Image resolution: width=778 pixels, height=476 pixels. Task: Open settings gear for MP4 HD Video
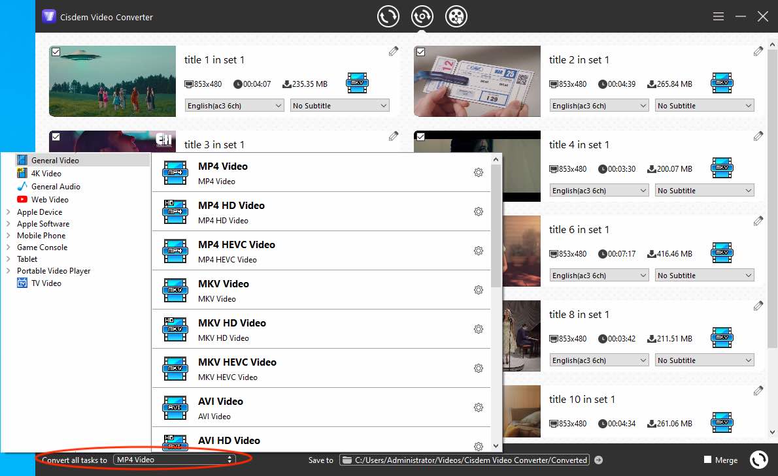tap(479, 212)
